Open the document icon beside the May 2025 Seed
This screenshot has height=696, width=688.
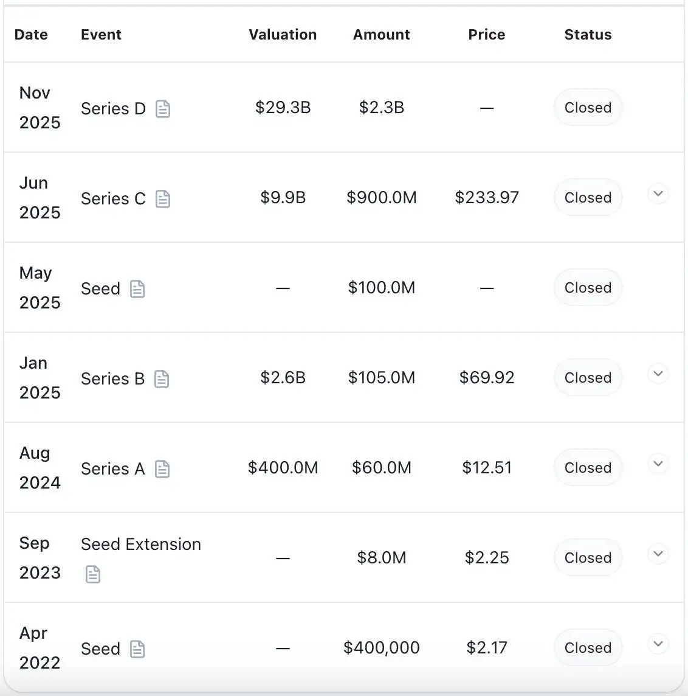point(137,289)
